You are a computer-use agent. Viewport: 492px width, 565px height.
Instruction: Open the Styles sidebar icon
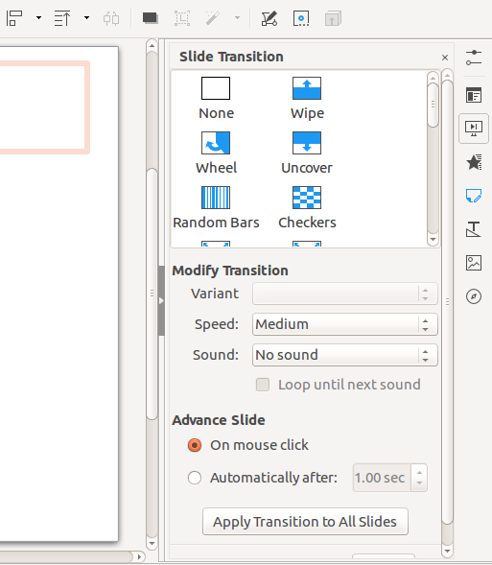473,229
